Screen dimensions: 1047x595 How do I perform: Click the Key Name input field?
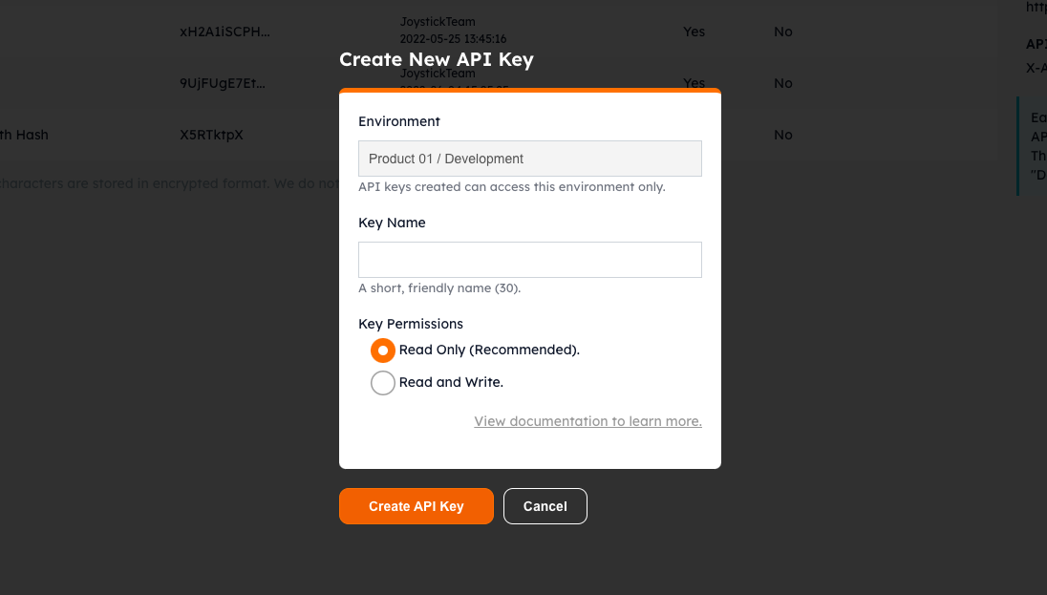coord(529,260)
